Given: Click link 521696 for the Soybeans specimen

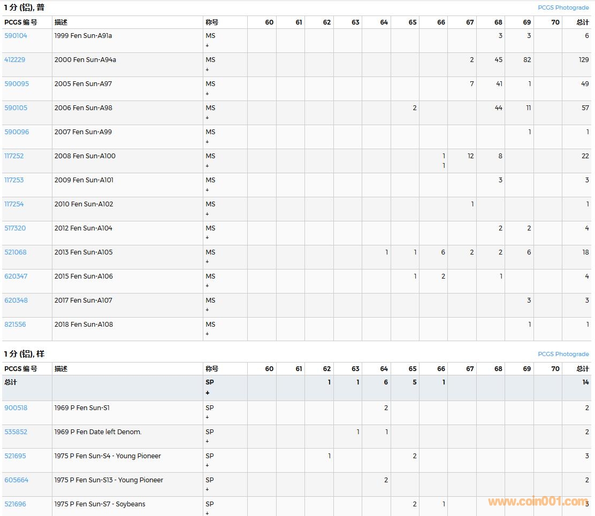Looking at the screenshot, I should click(x=15, y=504).
